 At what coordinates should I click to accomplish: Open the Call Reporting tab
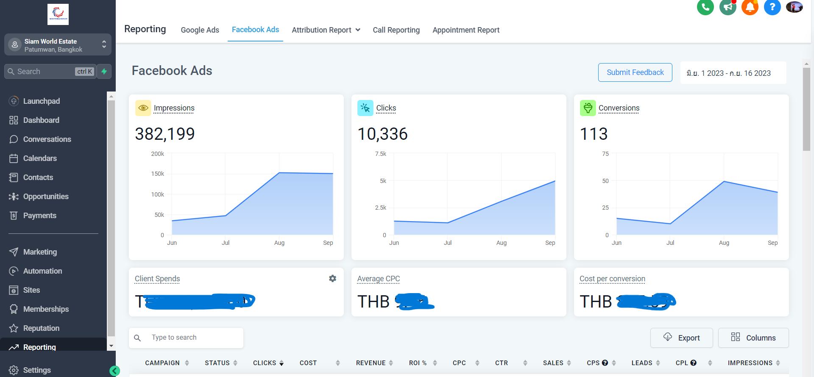(396, 30)
